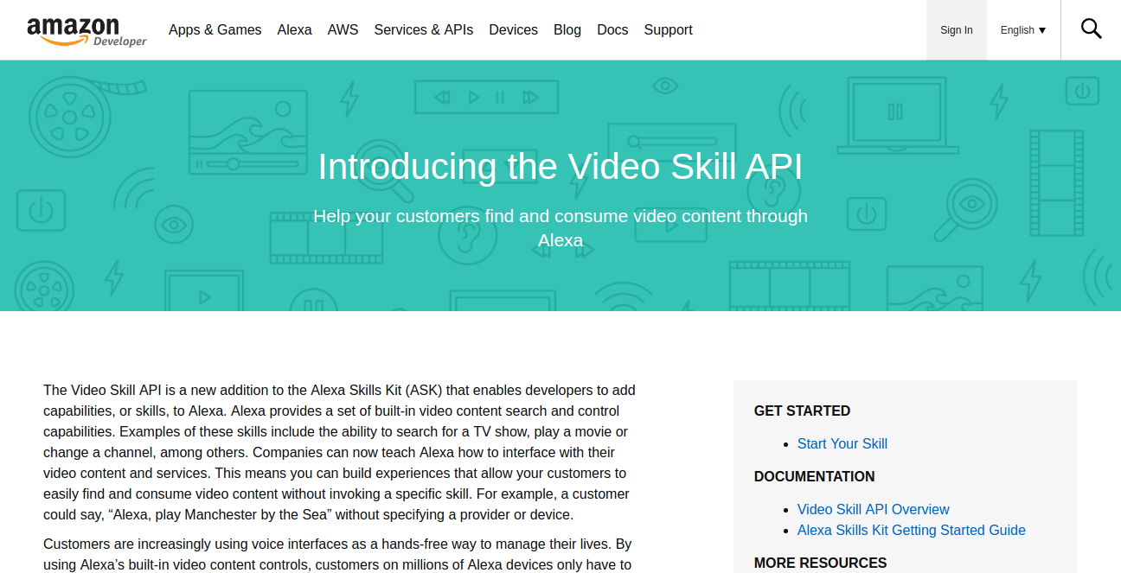The height and width of the screenshot is (573, 1121).
Task: Expand the English language dropdown
Action: point(1023,30)
